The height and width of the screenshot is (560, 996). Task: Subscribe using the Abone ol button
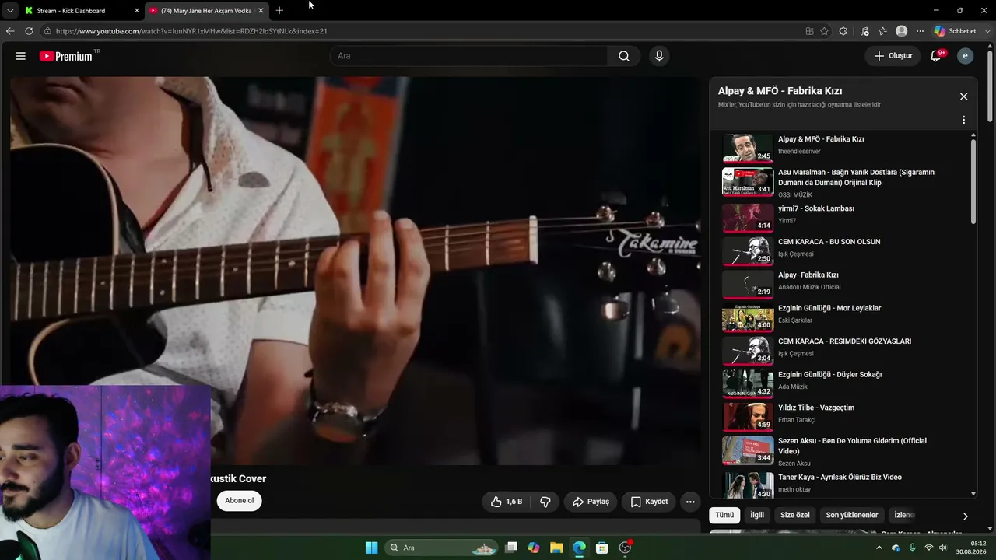click(x=240, y=500)
